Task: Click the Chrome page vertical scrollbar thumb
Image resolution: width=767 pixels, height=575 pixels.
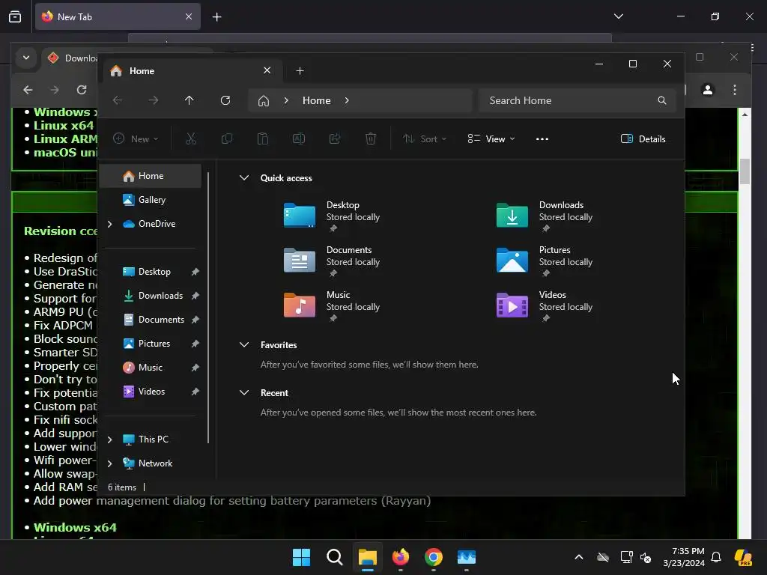Action: tap(745, 171)
